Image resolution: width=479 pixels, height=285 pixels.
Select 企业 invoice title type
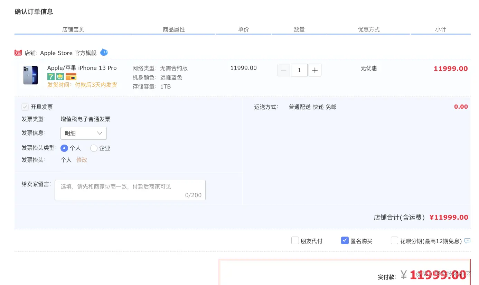94,148
